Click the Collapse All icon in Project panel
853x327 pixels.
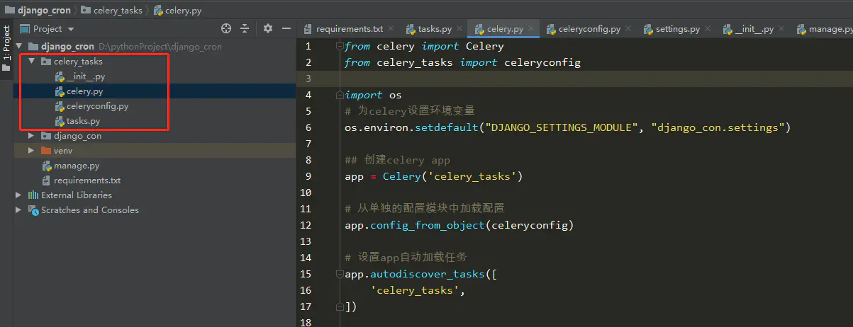[x=245, y=28]
